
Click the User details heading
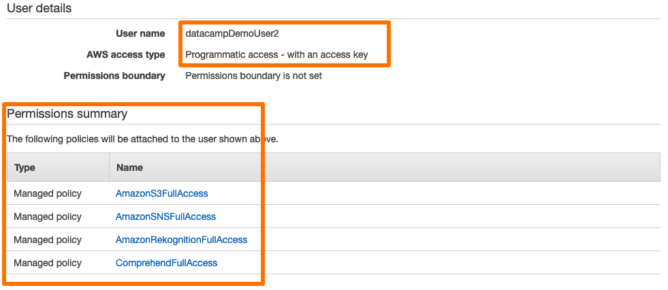coord(39,7)
